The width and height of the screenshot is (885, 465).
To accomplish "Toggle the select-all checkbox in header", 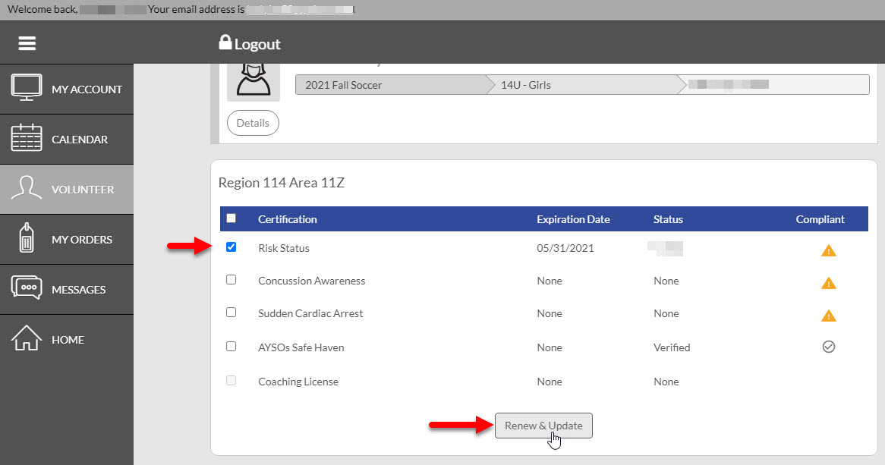I will point(231,218).
